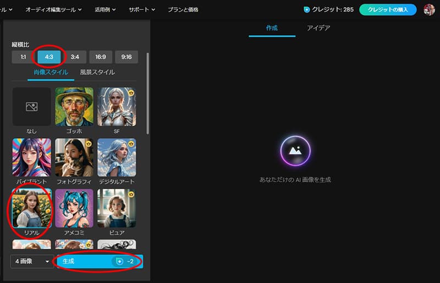Click the premium crown badge on SF

tap(131, 92)
